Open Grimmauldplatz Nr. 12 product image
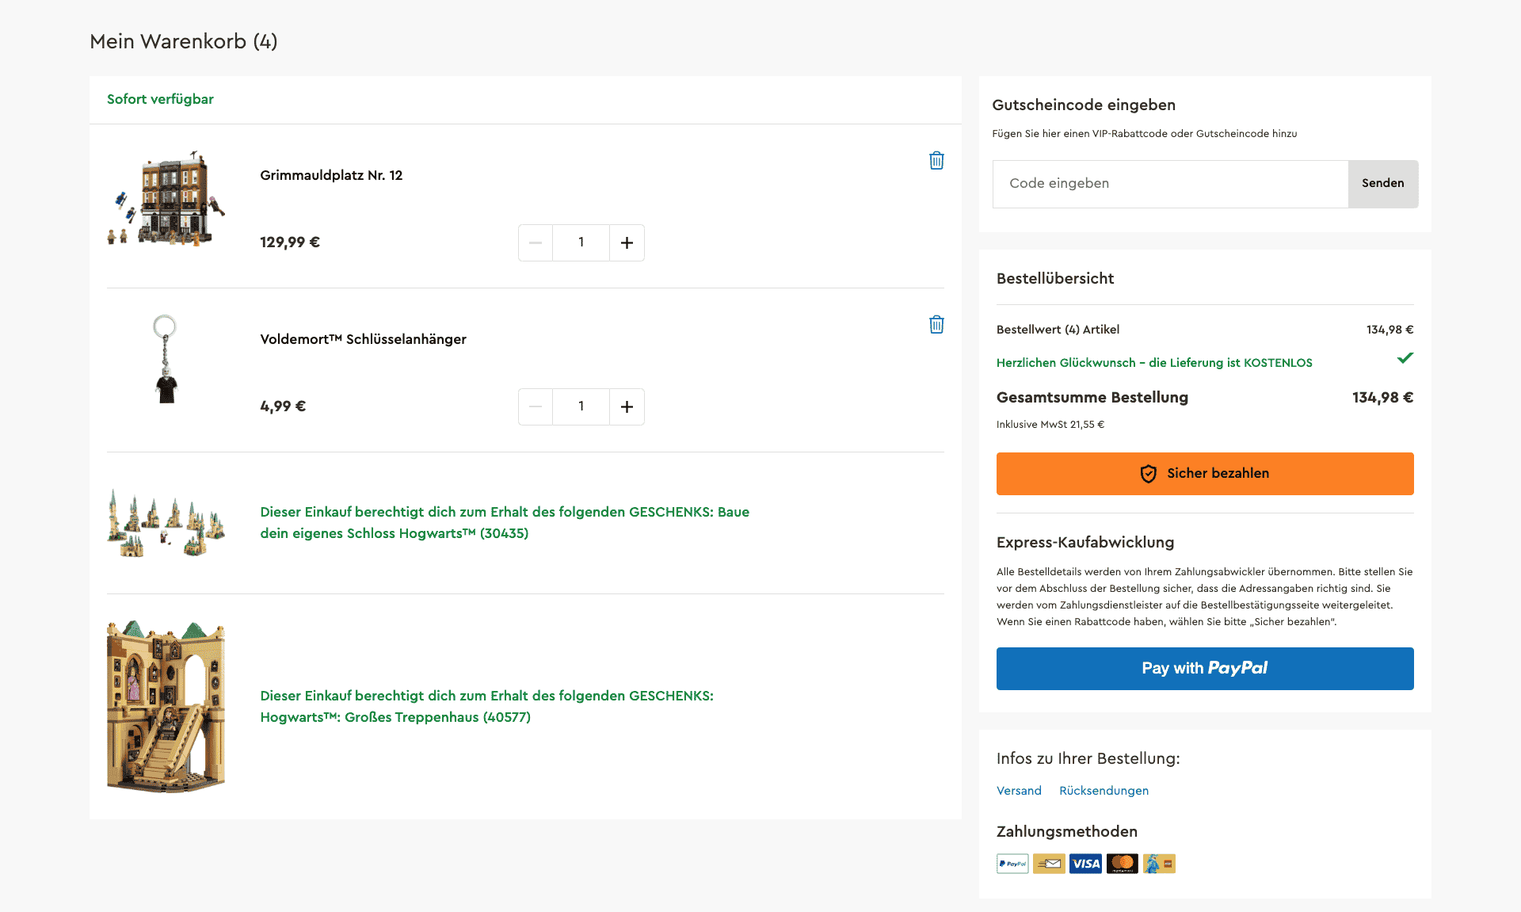 click(166, 198)
